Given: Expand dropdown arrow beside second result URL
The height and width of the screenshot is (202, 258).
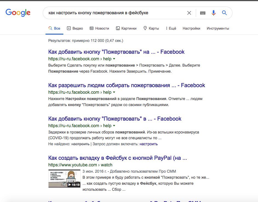Looking at the screenshot, I should point(114,92).
